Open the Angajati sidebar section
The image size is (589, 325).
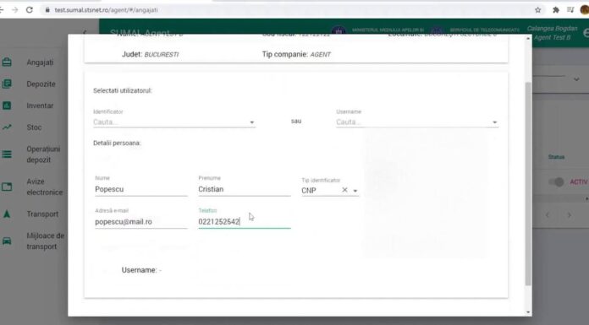pos(40,62)
